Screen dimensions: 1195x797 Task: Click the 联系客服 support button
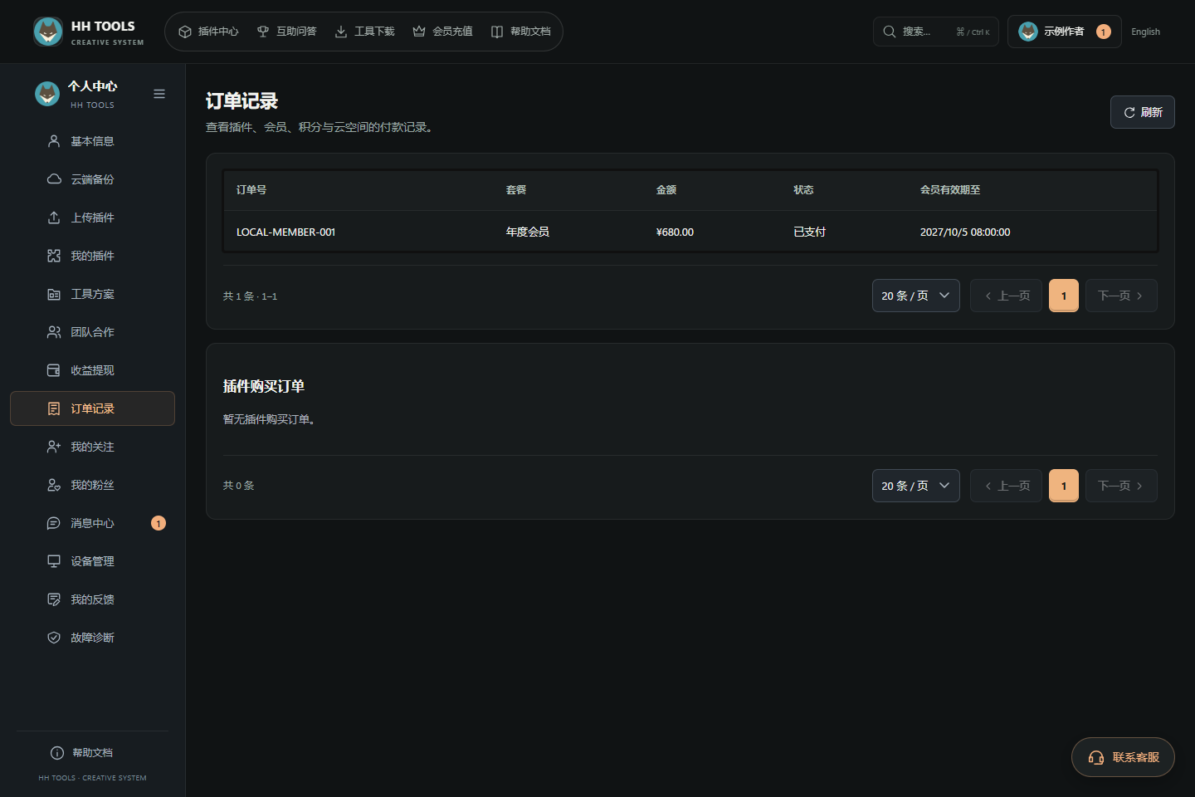[x=1123, y=757]
